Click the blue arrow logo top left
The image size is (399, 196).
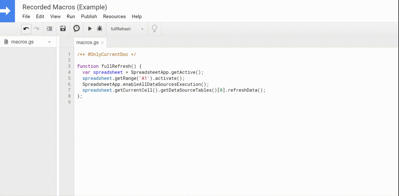pyautogui.click(x=7, y=11)
